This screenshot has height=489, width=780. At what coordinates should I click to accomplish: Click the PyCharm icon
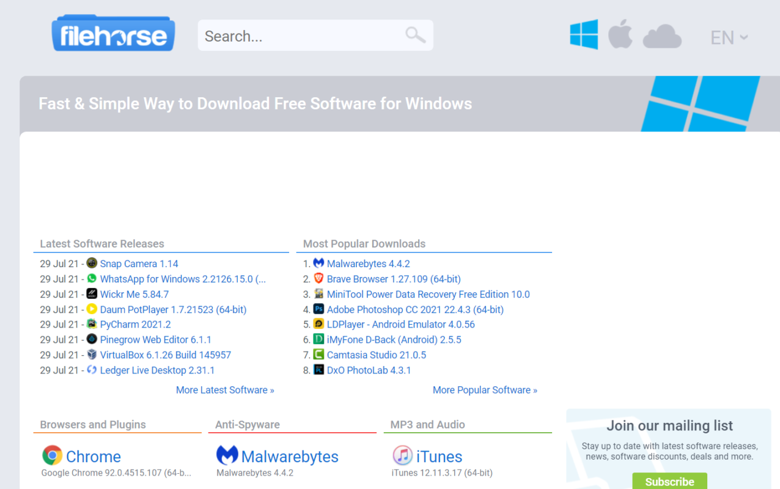click(92, 324)
